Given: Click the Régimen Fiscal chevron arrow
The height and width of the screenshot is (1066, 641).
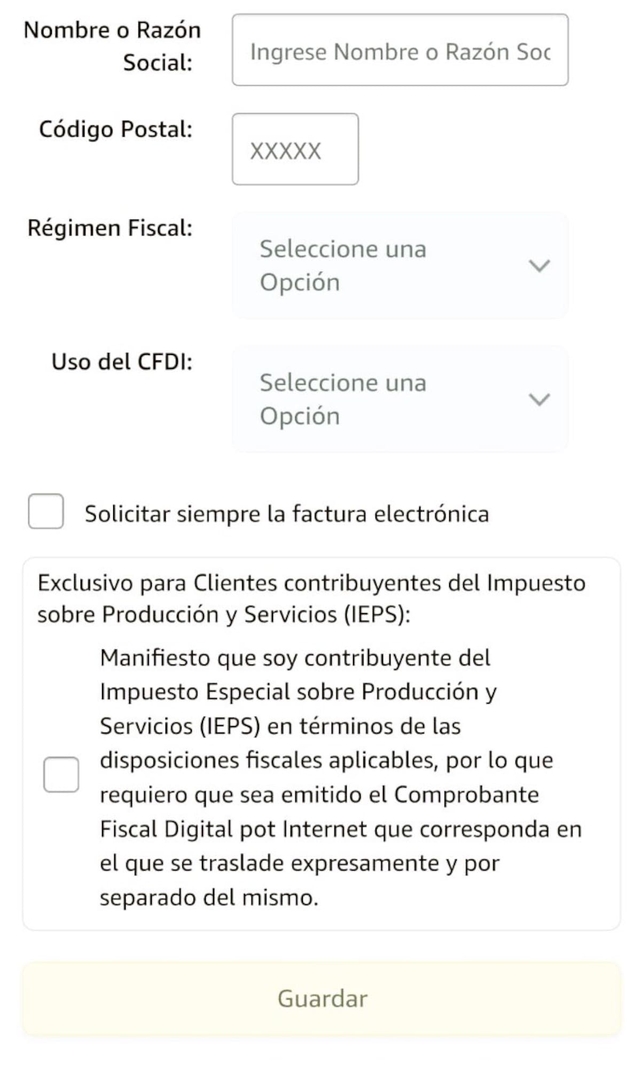Looking at the screenshot, I should [538, 266].
